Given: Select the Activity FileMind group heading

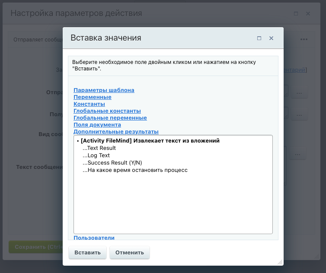Looking at the screenshot, I should (x=150, y=141).
